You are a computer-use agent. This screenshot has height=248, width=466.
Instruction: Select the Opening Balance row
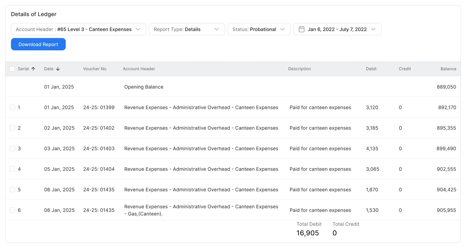pos(144,87)
